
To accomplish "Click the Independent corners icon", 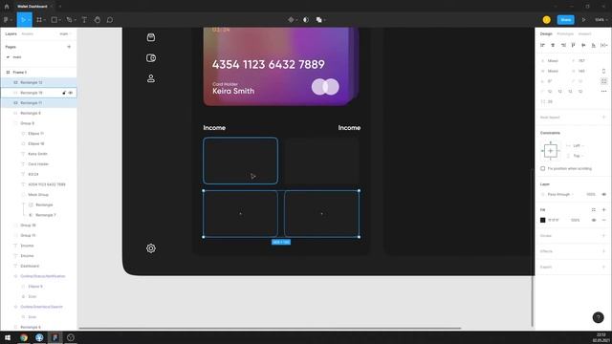I will pyautogui.click(x=603, y=81).
